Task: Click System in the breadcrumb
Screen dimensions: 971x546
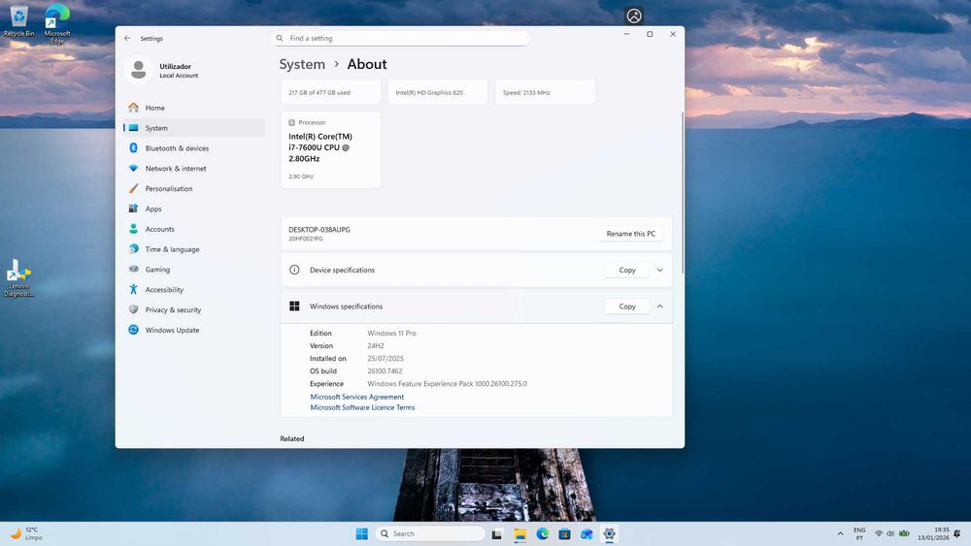Action: 302,64
